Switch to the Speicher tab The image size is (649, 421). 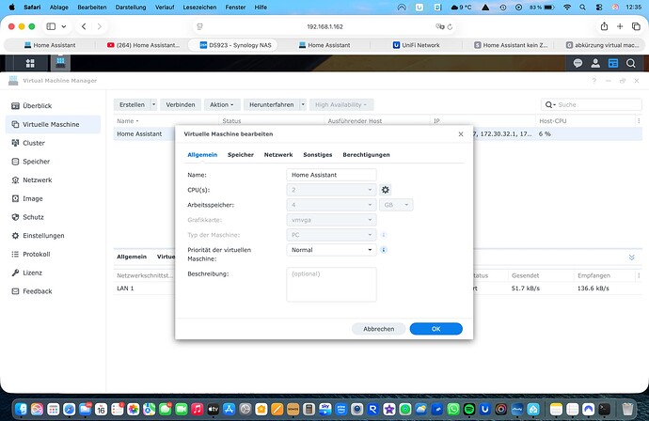[241, 154]
